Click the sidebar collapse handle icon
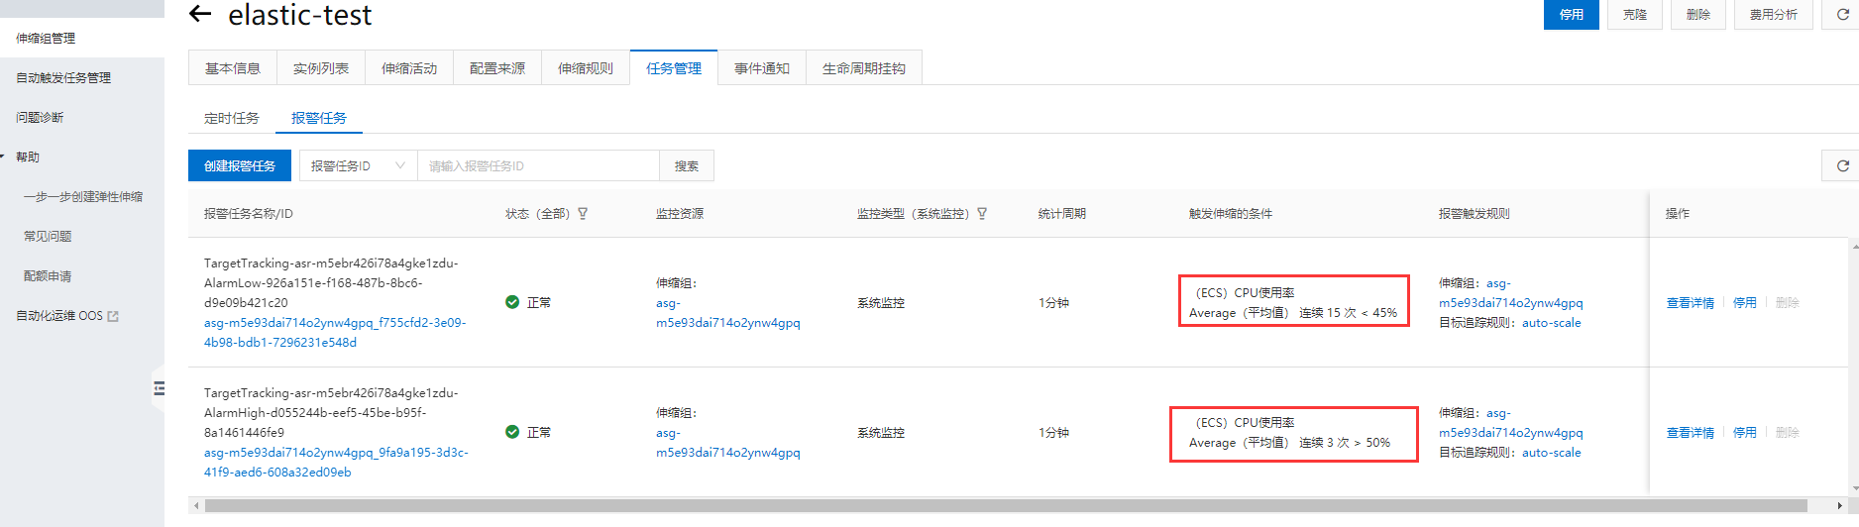 [159, 388]
